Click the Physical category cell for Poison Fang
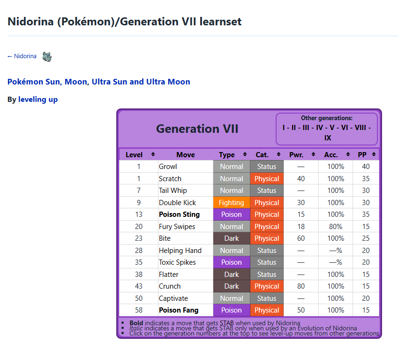The height and width of the screenshot is (344, 398). [x=267, y=310]
